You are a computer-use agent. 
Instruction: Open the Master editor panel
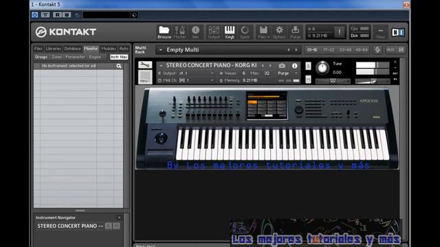(179, 32)
